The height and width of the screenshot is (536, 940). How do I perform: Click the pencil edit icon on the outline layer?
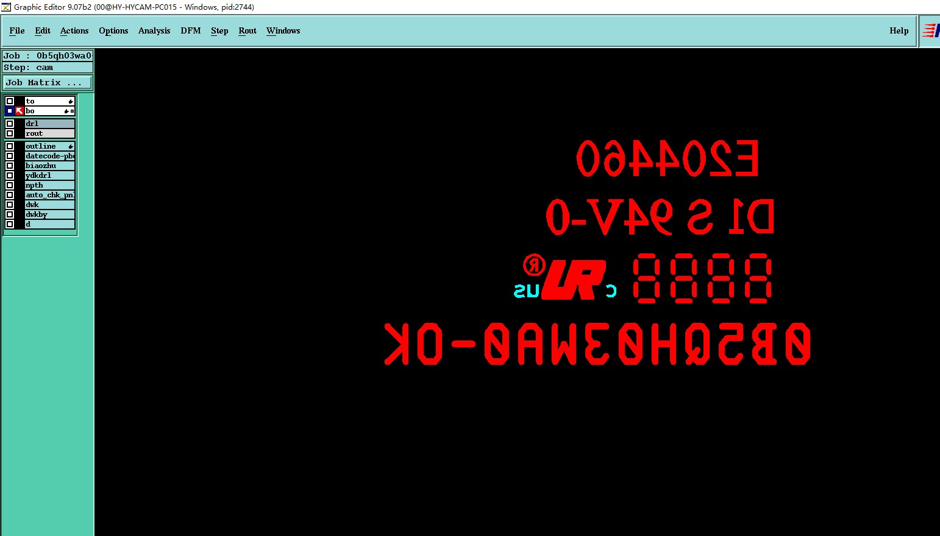71,146
